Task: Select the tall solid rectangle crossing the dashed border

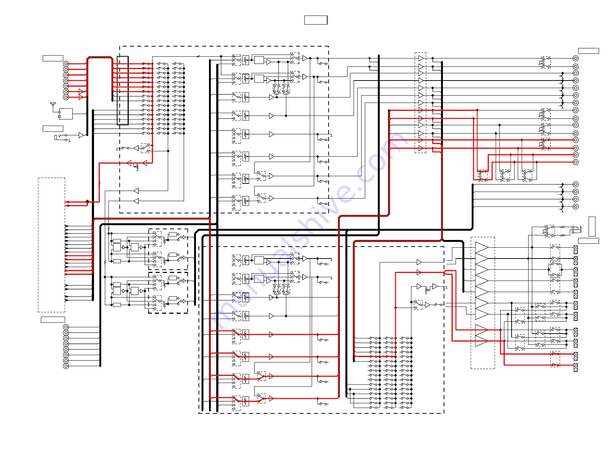Action: pos(123,90)
